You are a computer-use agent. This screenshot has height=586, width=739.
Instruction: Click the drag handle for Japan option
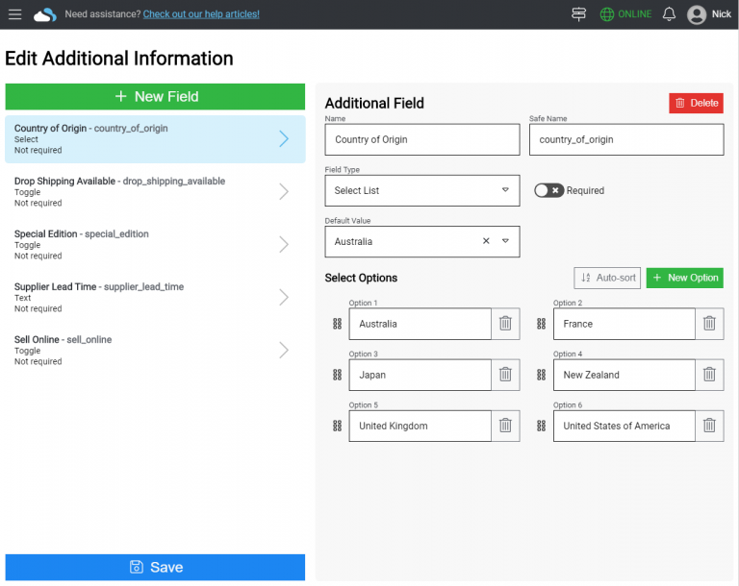tap(337, 375)
